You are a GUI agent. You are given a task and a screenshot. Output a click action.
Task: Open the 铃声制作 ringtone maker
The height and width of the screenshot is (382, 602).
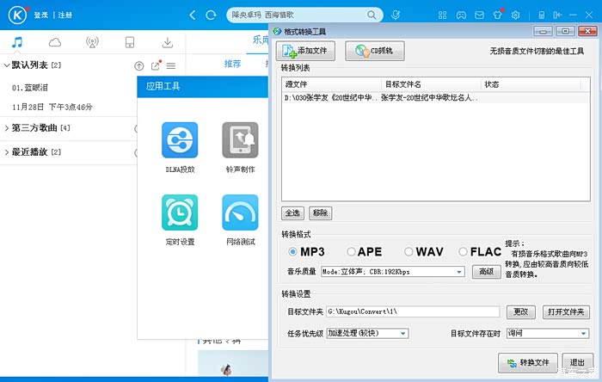tap(240, 140)
